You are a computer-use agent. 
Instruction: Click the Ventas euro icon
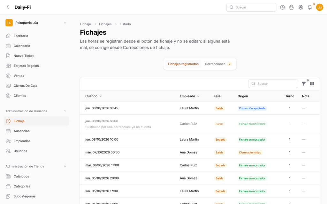coord(8,76)
